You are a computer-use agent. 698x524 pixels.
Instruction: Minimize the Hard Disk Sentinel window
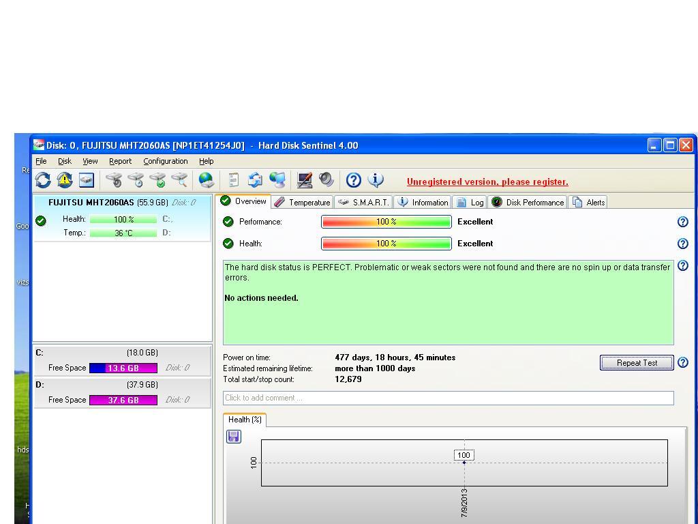coord(654,145)
